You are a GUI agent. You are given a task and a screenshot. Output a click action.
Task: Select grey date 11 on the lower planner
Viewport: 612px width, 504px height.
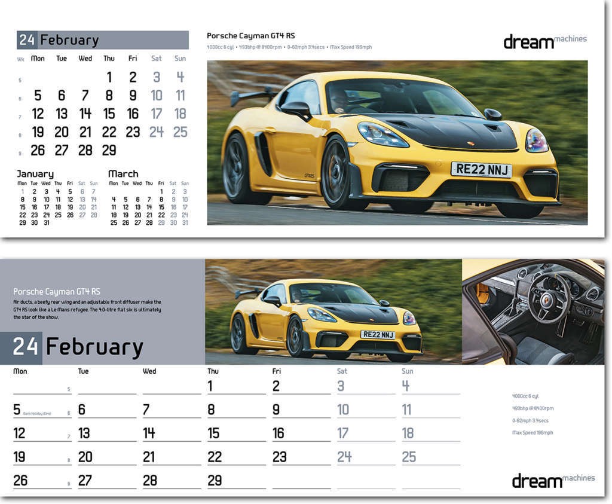(x=406, y=410)
